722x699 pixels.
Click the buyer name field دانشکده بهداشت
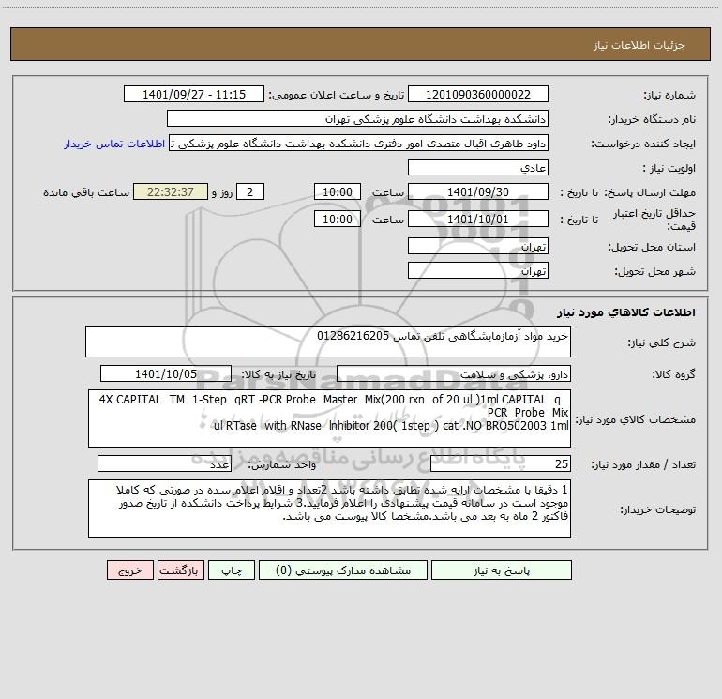pos(357,118)
